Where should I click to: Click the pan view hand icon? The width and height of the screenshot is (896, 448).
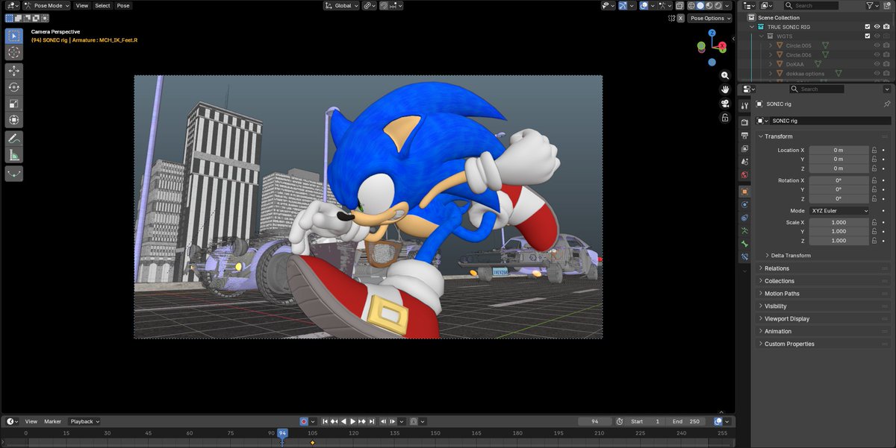tap(724, 89)
